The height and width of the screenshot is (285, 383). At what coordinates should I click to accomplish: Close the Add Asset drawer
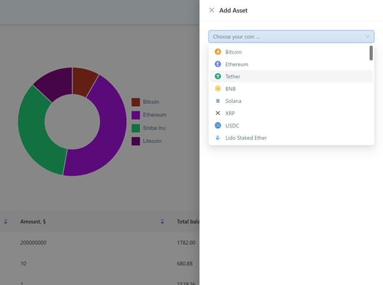[211, 10]
